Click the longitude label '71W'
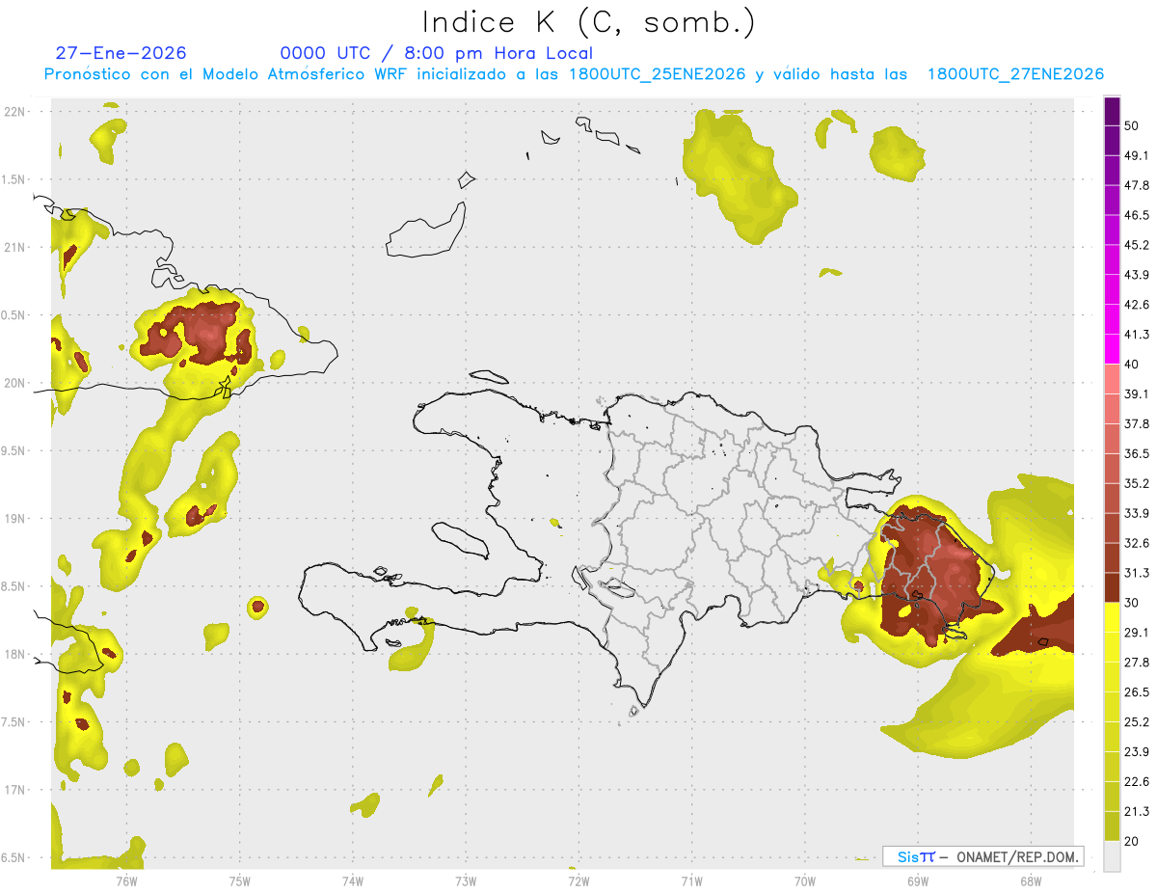Screen dimensions: 1157x894 [691, 880]
